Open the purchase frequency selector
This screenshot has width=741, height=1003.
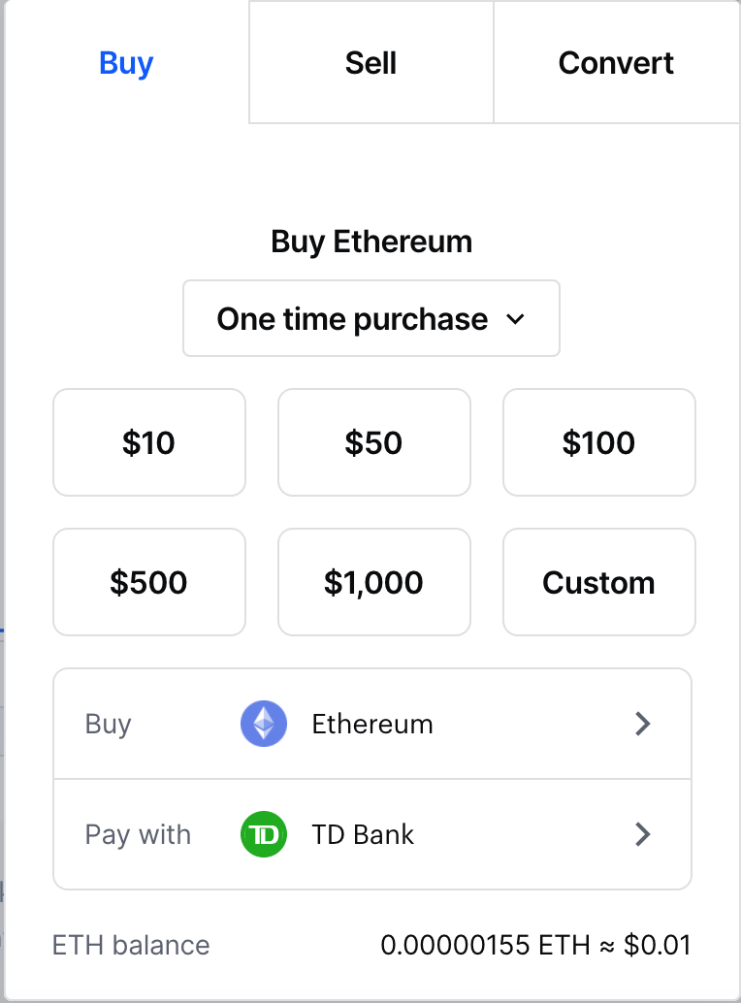tap(371, 318)
